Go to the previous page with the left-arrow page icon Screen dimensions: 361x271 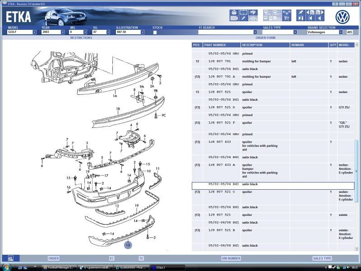pyautogui.click(x=310, y=13)
